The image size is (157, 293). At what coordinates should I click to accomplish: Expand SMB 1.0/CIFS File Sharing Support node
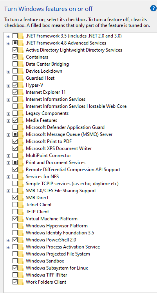click(8, 191)
